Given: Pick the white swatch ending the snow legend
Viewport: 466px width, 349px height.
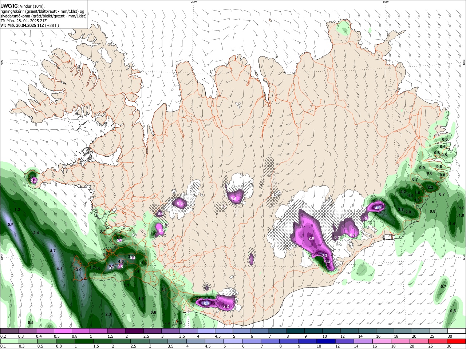Looking at the screenshot, I should pos(457,331).
